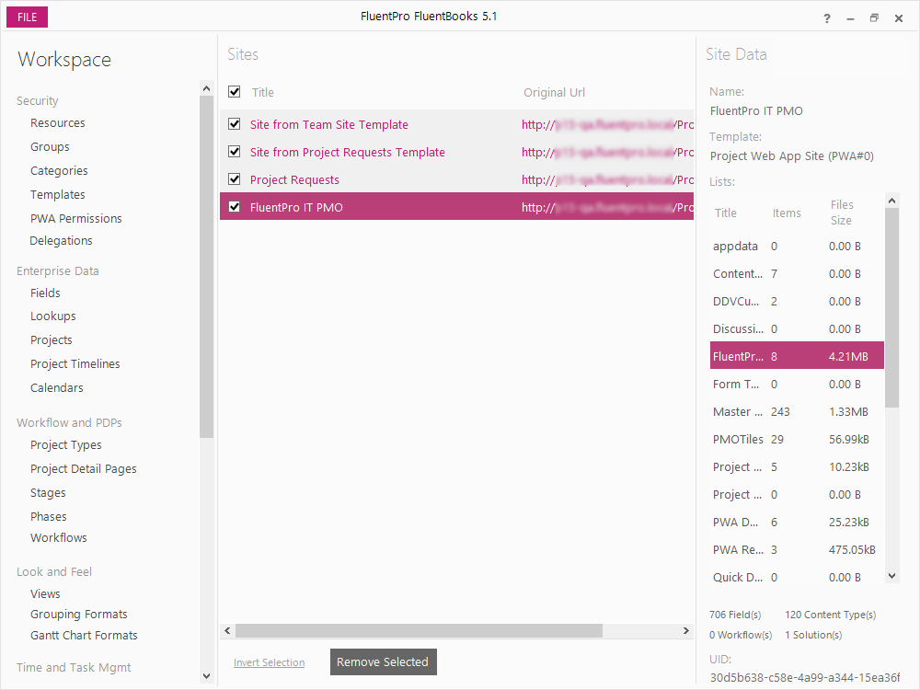Image resolution: width=920 pixels, height=690 pixels.
Task: Open Views under Look and Feel
Action: pos(45,593)
